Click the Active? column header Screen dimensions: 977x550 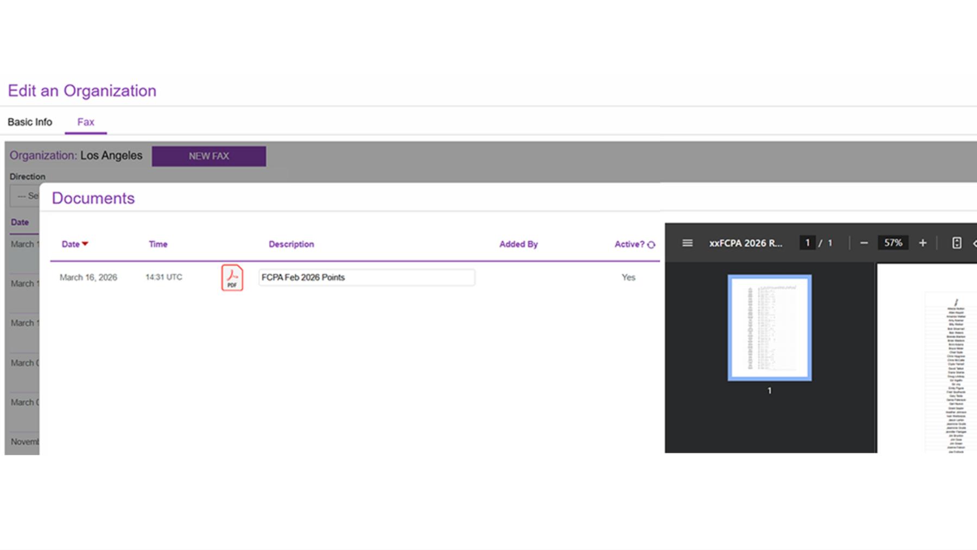pyautogui.click(x=629, y=244)
